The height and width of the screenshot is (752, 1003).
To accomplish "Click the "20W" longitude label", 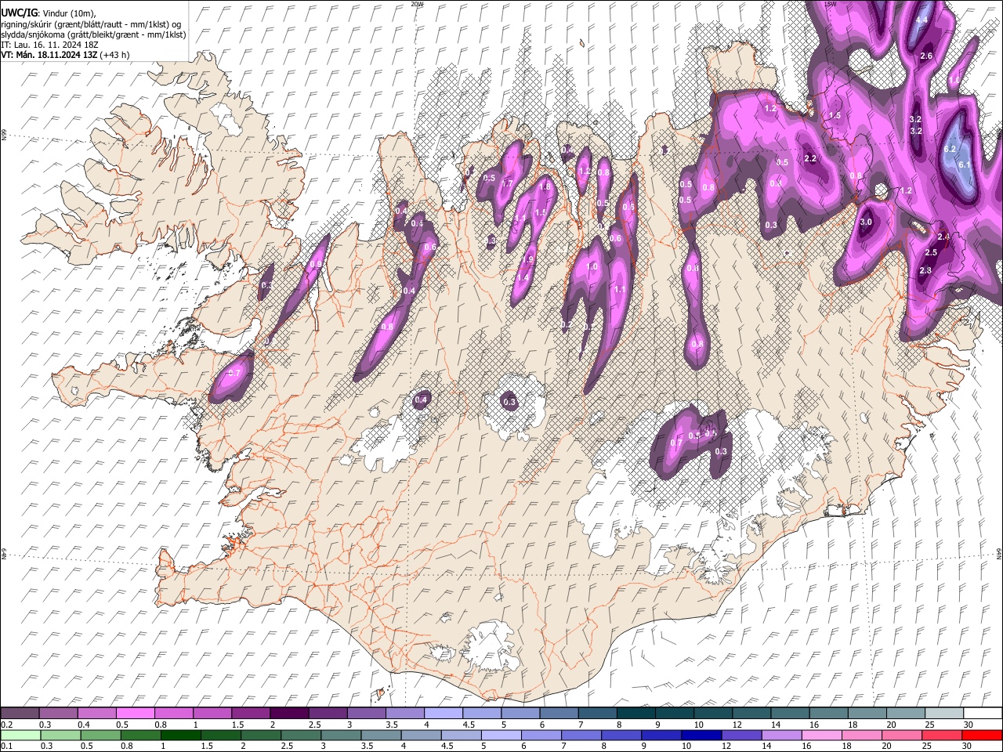I will [x=417, y=4].
